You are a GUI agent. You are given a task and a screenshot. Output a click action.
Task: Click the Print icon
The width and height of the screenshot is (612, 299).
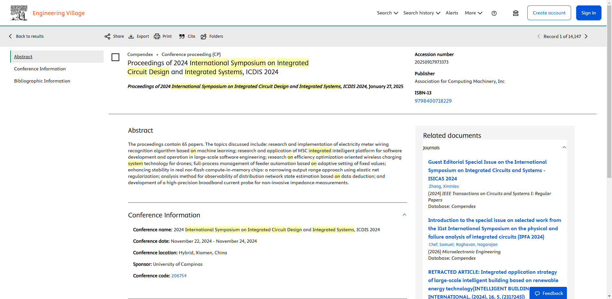(157, 36)
